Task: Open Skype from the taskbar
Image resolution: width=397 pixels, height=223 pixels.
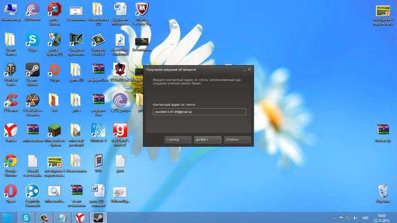Action: point(26,217)
